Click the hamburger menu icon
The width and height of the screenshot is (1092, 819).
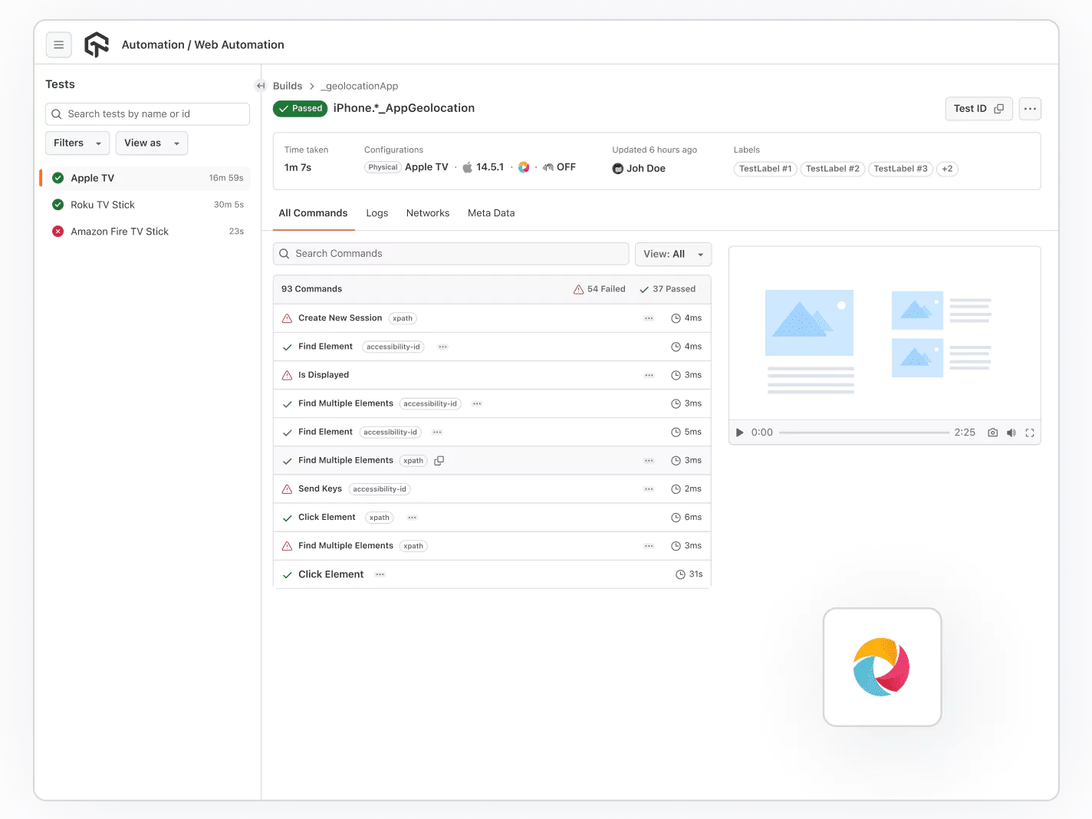[x=59, y=44]
